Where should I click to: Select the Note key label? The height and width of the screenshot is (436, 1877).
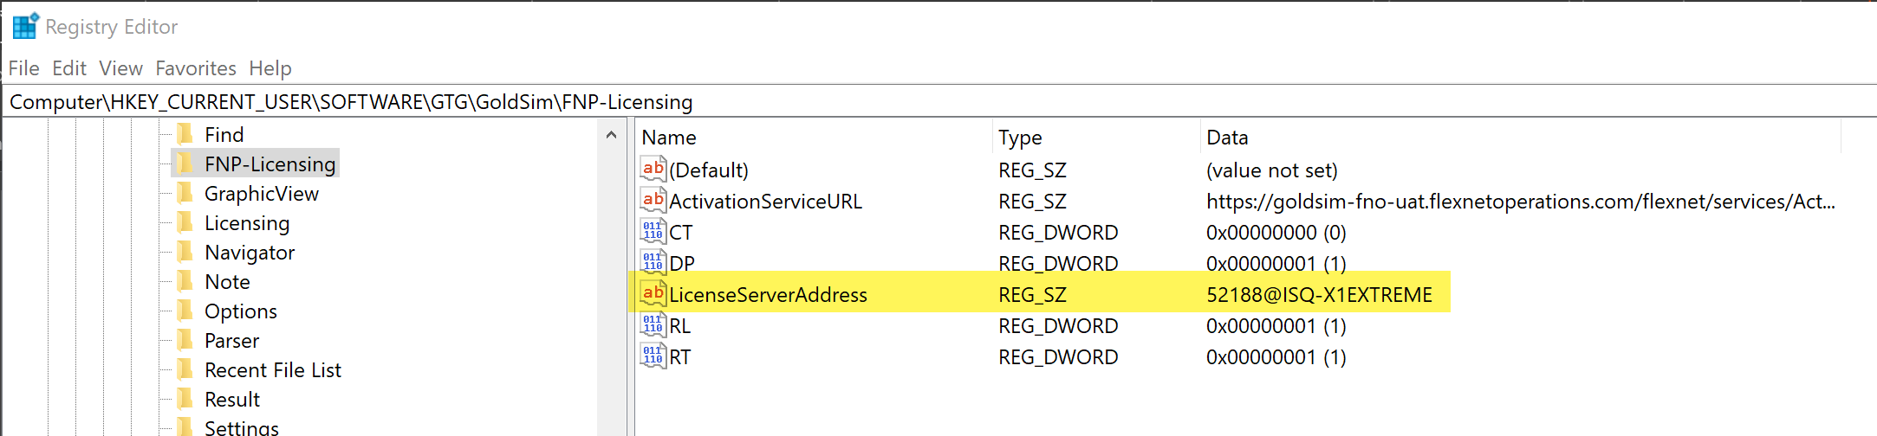click(x=227, y=282)
